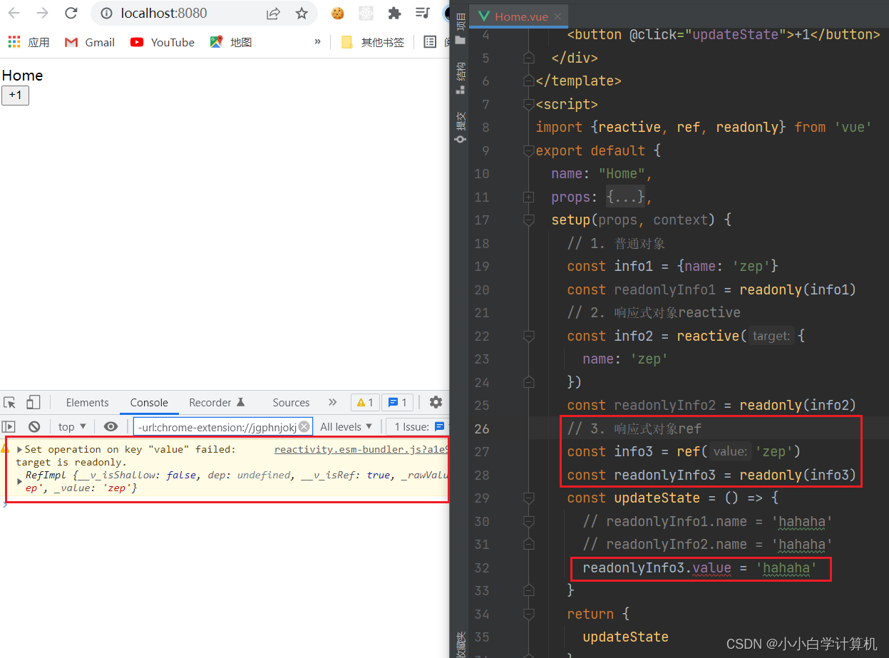Viewport: 889px width, 658px height.
Task: Collapse the template fold marker at line 6
Action: tap(528, 81)
